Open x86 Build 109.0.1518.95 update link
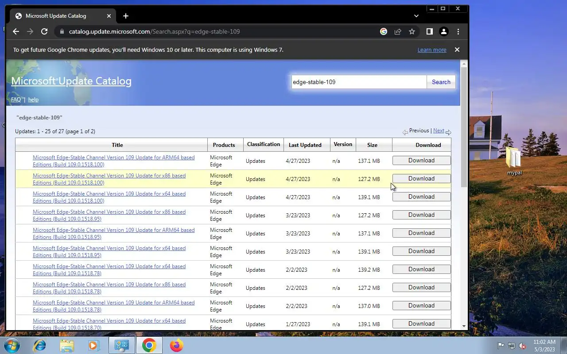Viewport: 567px width, 354px height. point(109,215)
